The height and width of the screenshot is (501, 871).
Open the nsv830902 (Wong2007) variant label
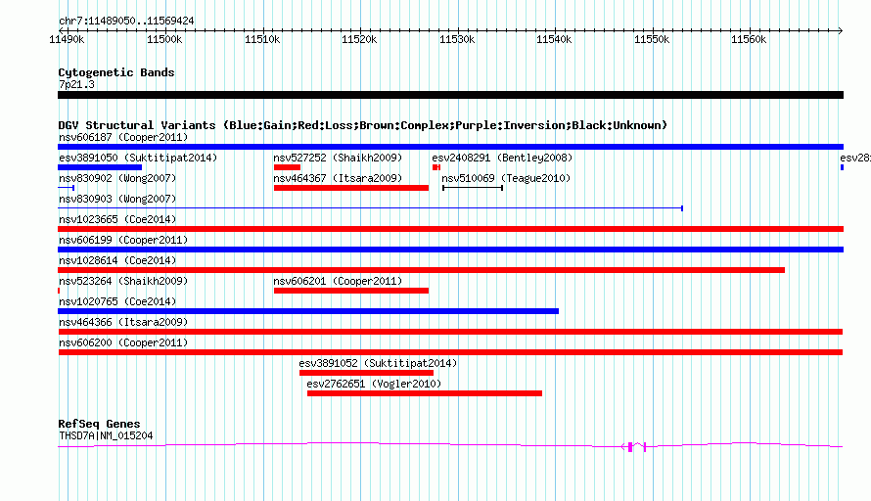click(x=117, y=178)
